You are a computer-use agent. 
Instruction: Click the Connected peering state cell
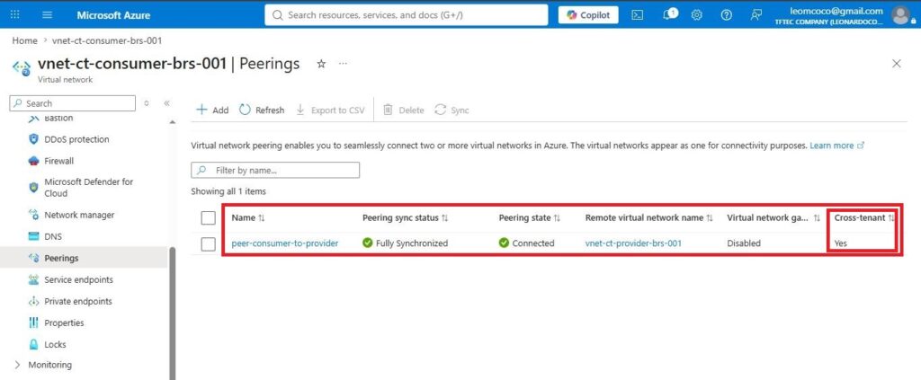pyautogui.click(x=526, y=243)
